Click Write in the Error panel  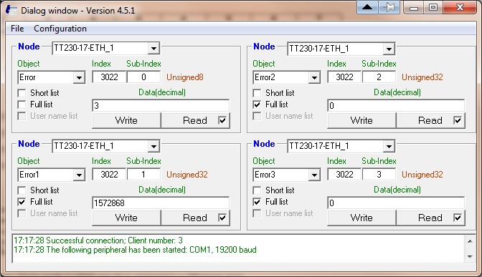click(x=126, y=120)
